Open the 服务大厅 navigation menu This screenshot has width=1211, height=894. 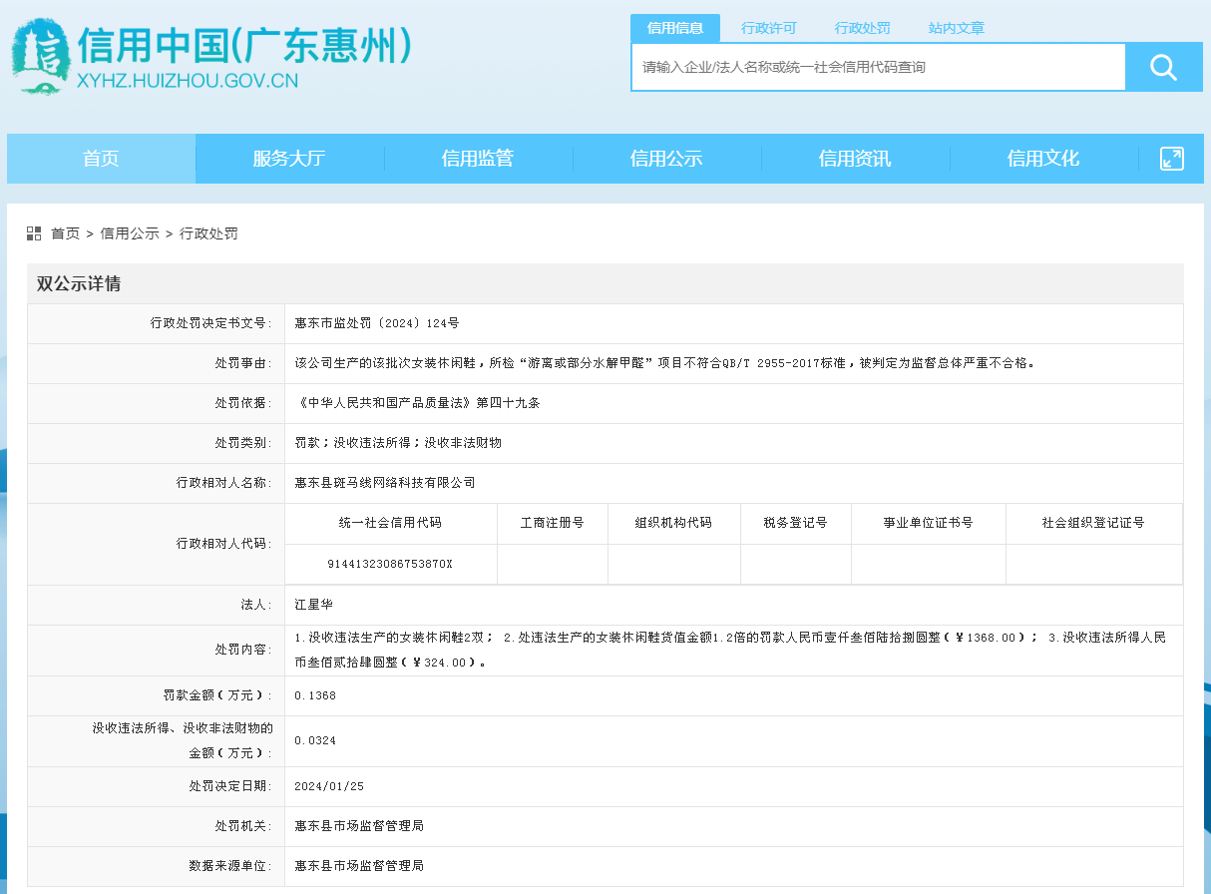[289, 159]
